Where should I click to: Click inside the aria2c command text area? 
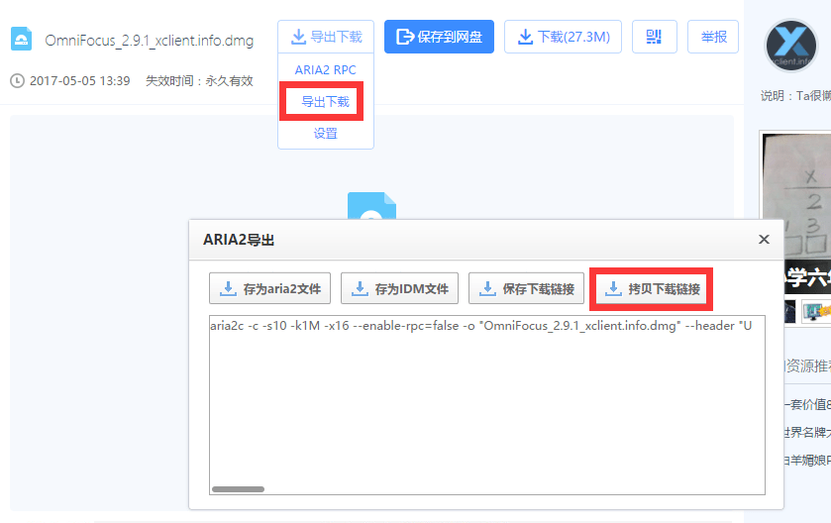487,405
